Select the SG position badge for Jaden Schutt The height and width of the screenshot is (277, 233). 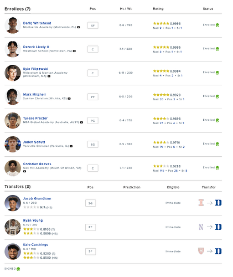pos(93,145)
